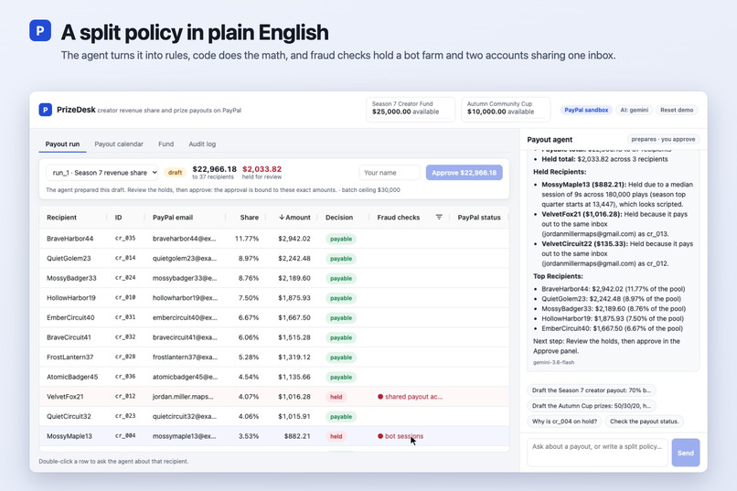Click the Decision column header

pyautogui.click(x=339, y=217)
